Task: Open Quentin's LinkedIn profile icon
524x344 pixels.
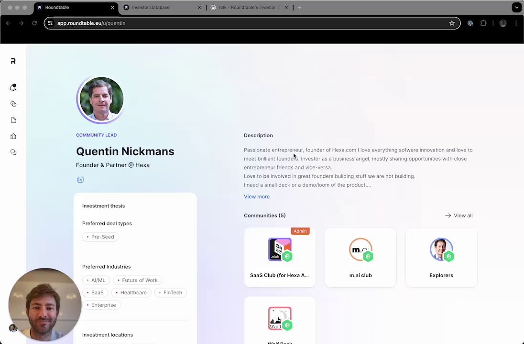Action: (x=80, y=180)
